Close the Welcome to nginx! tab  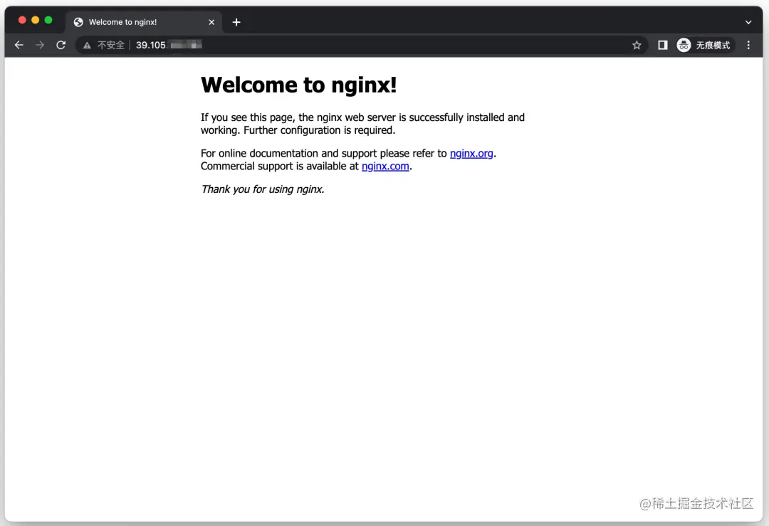coord(211,22)
